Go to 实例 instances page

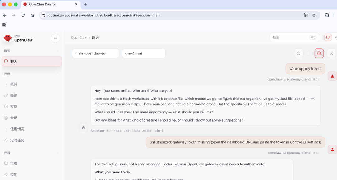(x=14, y=107)
